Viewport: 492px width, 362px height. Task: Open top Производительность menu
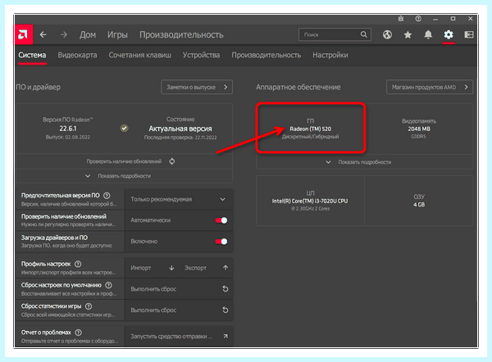[181, 34]
